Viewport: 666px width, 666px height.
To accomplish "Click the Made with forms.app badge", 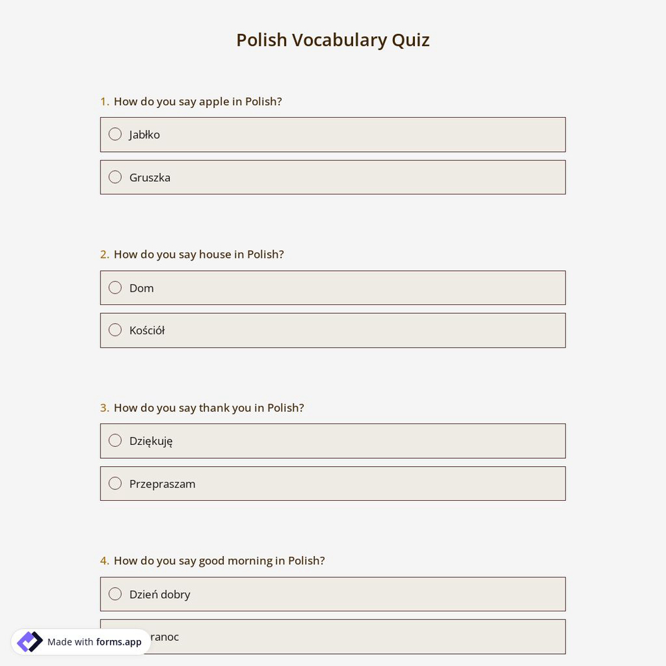I will pyautogui.click(x=80, y=641).
